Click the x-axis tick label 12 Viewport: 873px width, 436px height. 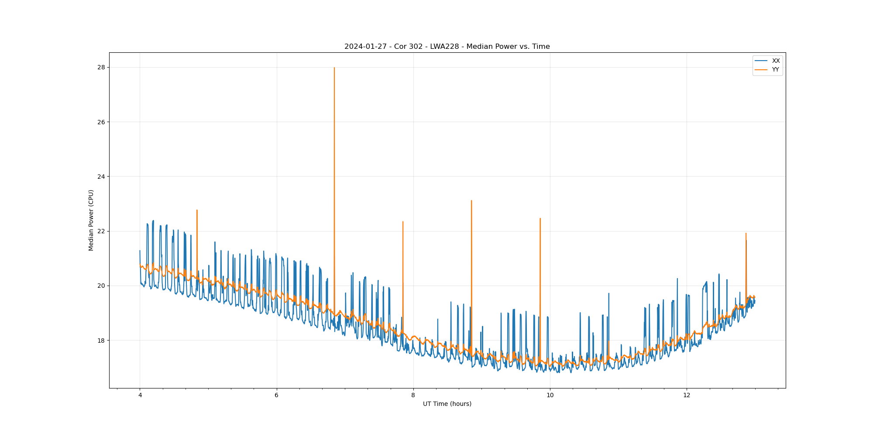(687, 395)
